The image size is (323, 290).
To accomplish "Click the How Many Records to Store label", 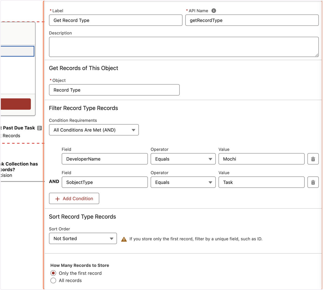I will pyautogui.click(x=80, y=265).
